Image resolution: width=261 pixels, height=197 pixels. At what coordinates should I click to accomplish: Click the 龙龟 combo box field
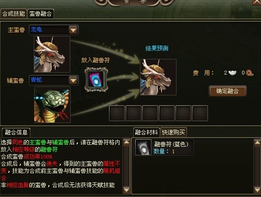pyautogui.click(x=54, y=30)
